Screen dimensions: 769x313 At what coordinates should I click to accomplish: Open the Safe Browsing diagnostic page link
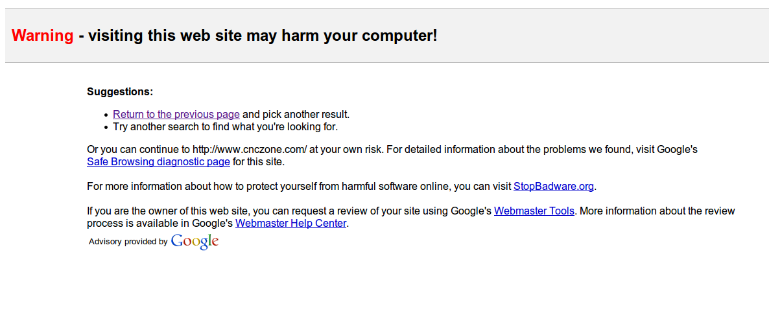[158, 161]
